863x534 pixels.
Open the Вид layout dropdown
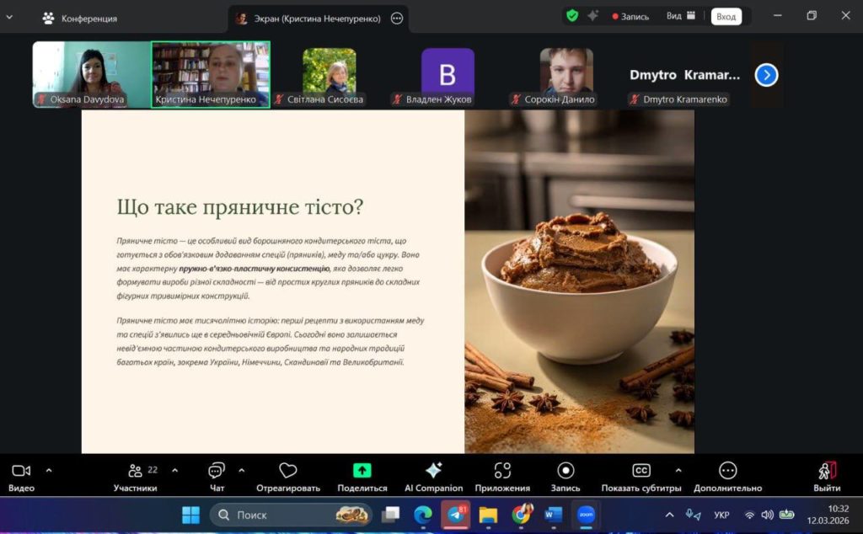(681, 16)
